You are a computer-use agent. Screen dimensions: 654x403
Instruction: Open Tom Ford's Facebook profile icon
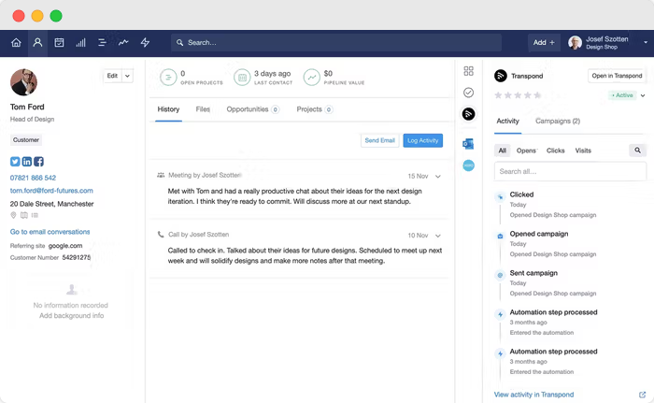[39, 162]
